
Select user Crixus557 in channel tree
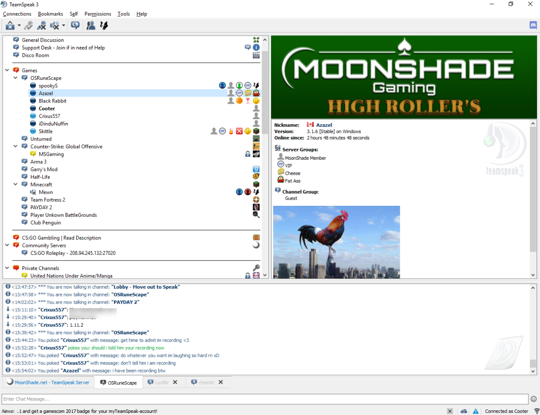(49, 116)
